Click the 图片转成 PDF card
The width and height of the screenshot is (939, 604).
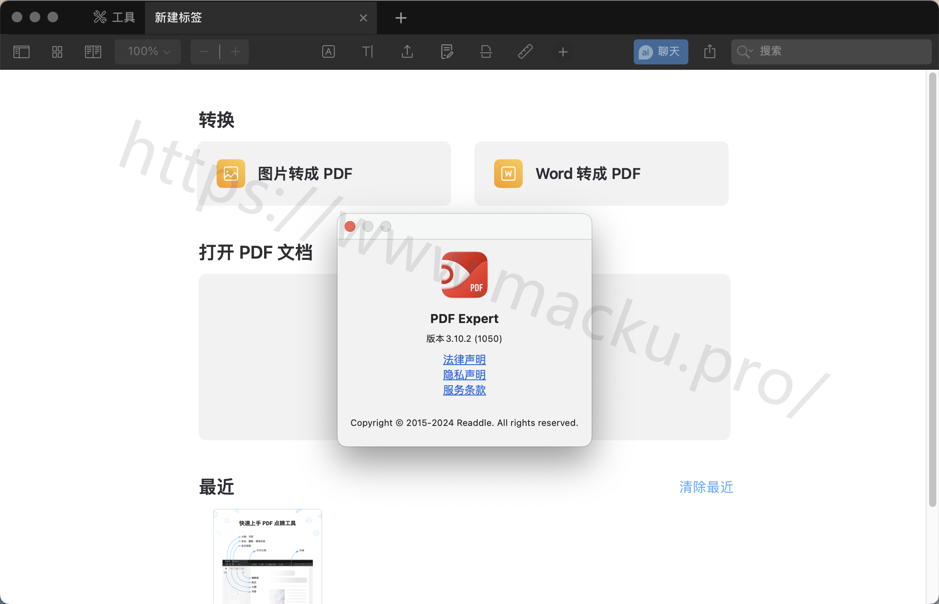click(x=324, y=174)
